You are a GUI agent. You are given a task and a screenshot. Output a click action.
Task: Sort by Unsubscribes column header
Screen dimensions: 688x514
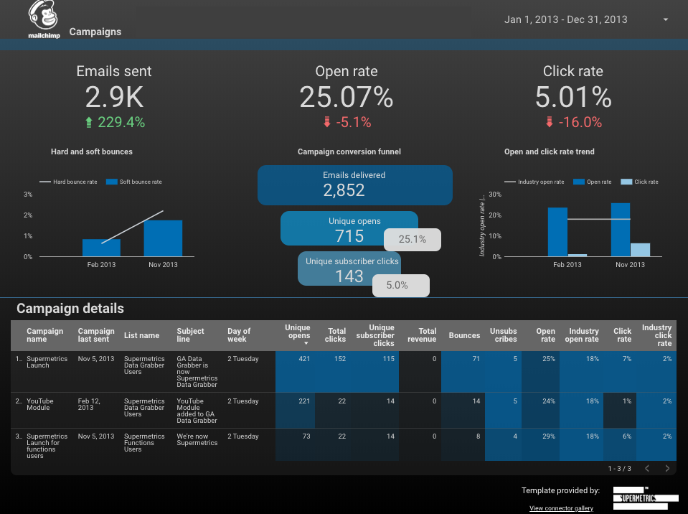coord(504,335)
